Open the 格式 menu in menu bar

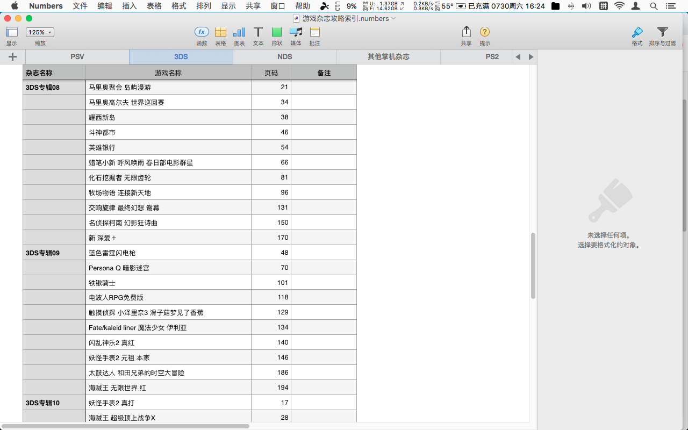(x=179, y=6)
